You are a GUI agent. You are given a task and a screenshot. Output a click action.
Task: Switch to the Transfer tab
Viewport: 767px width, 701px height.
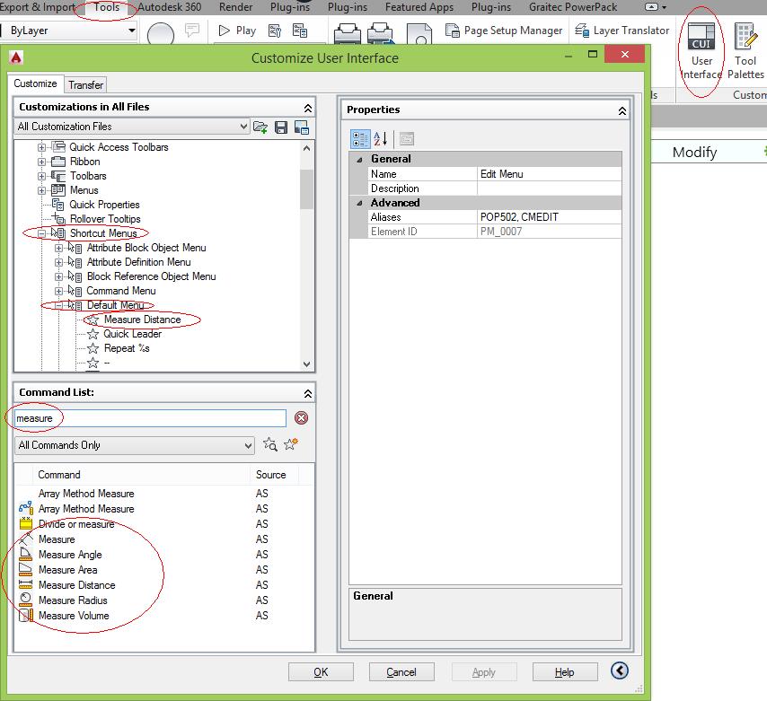(85, 85)
